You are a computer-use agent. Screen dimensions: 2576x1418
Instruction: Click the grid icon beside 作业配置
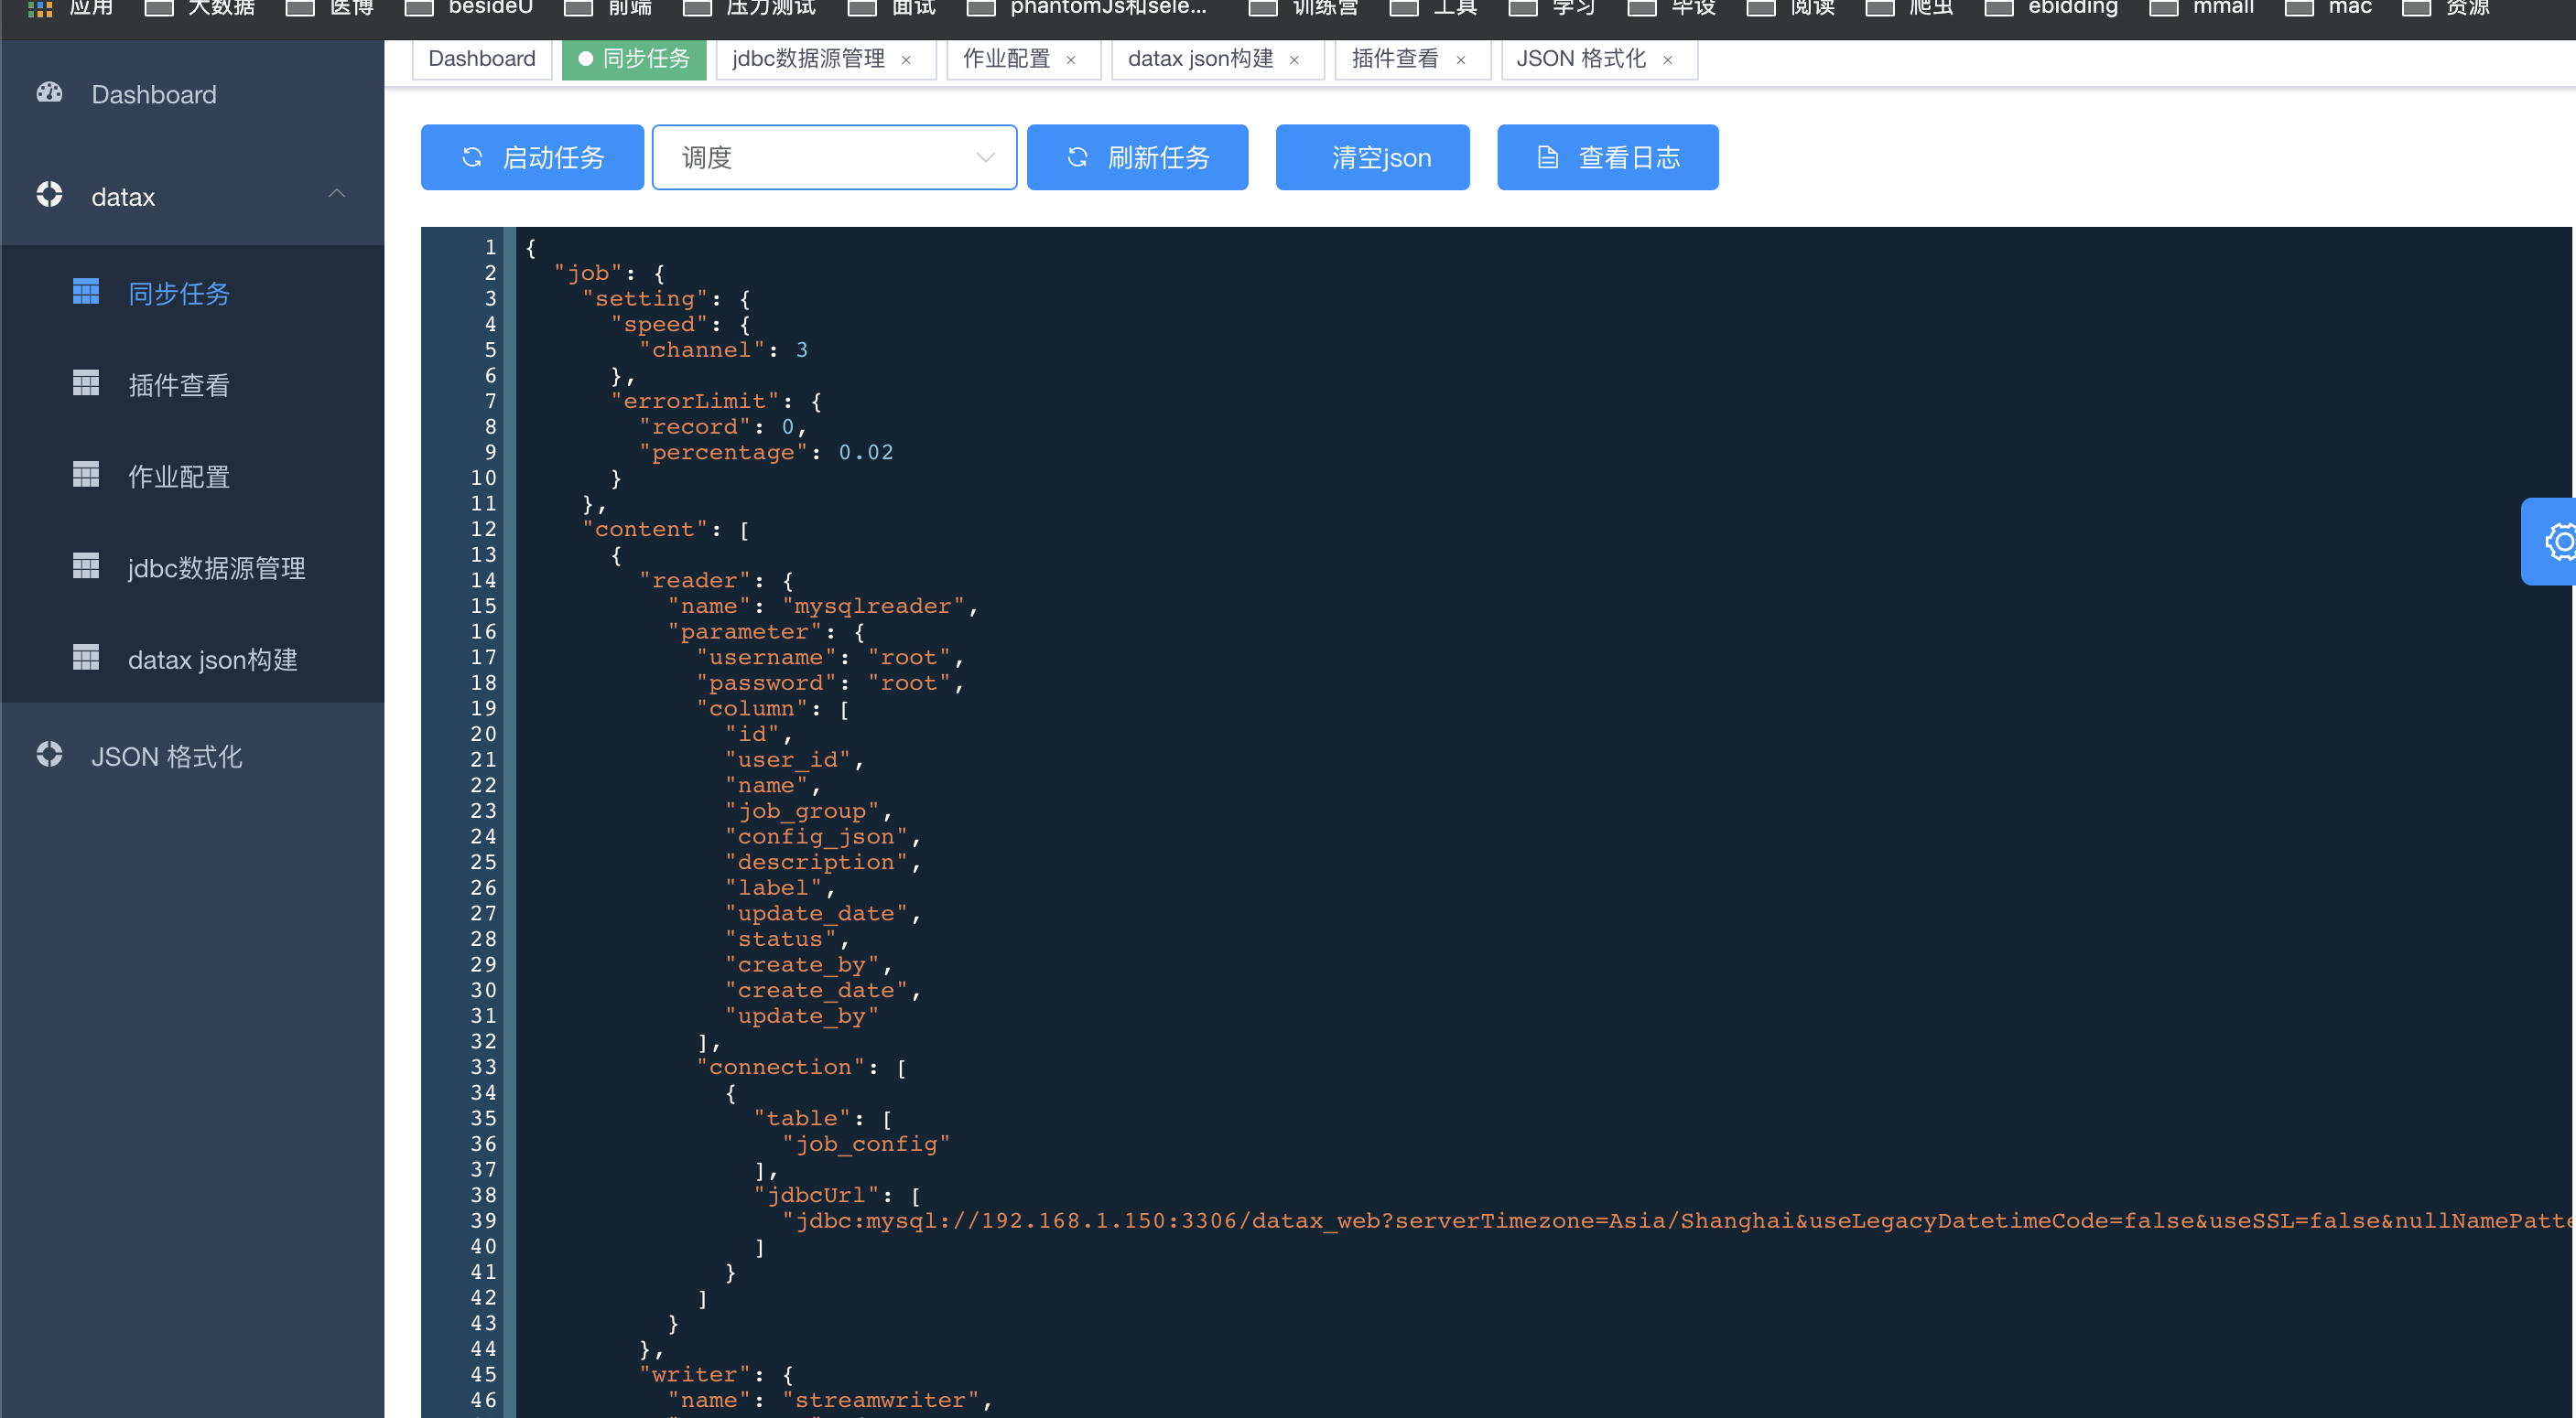point(86,474)
